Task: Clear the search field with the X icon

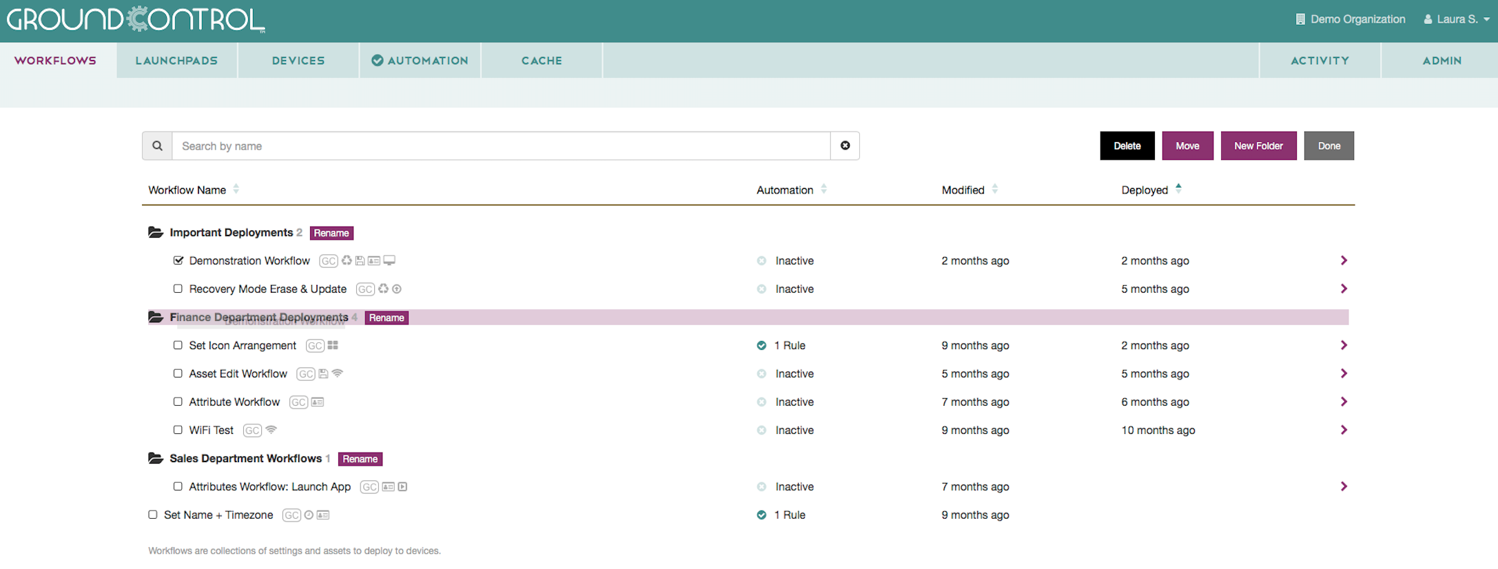Action: pos(845,145)
